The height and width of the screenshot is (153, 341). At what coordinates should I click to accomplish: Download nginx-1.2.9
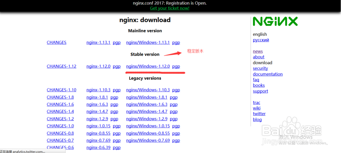(x=97, y=119)
